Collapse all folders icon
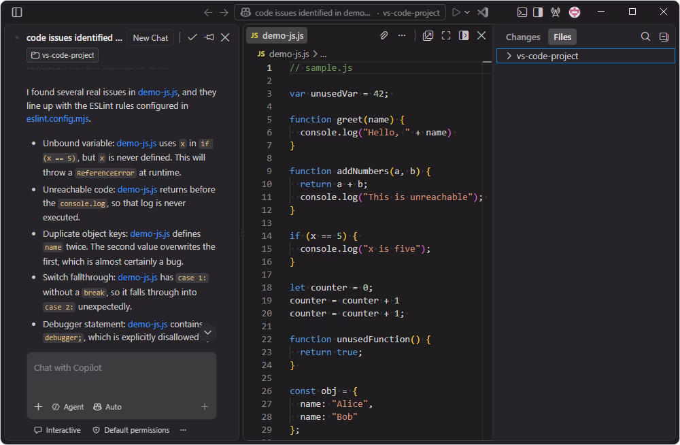This screenshot has height=445, width=680. click(x=664, y=37)
